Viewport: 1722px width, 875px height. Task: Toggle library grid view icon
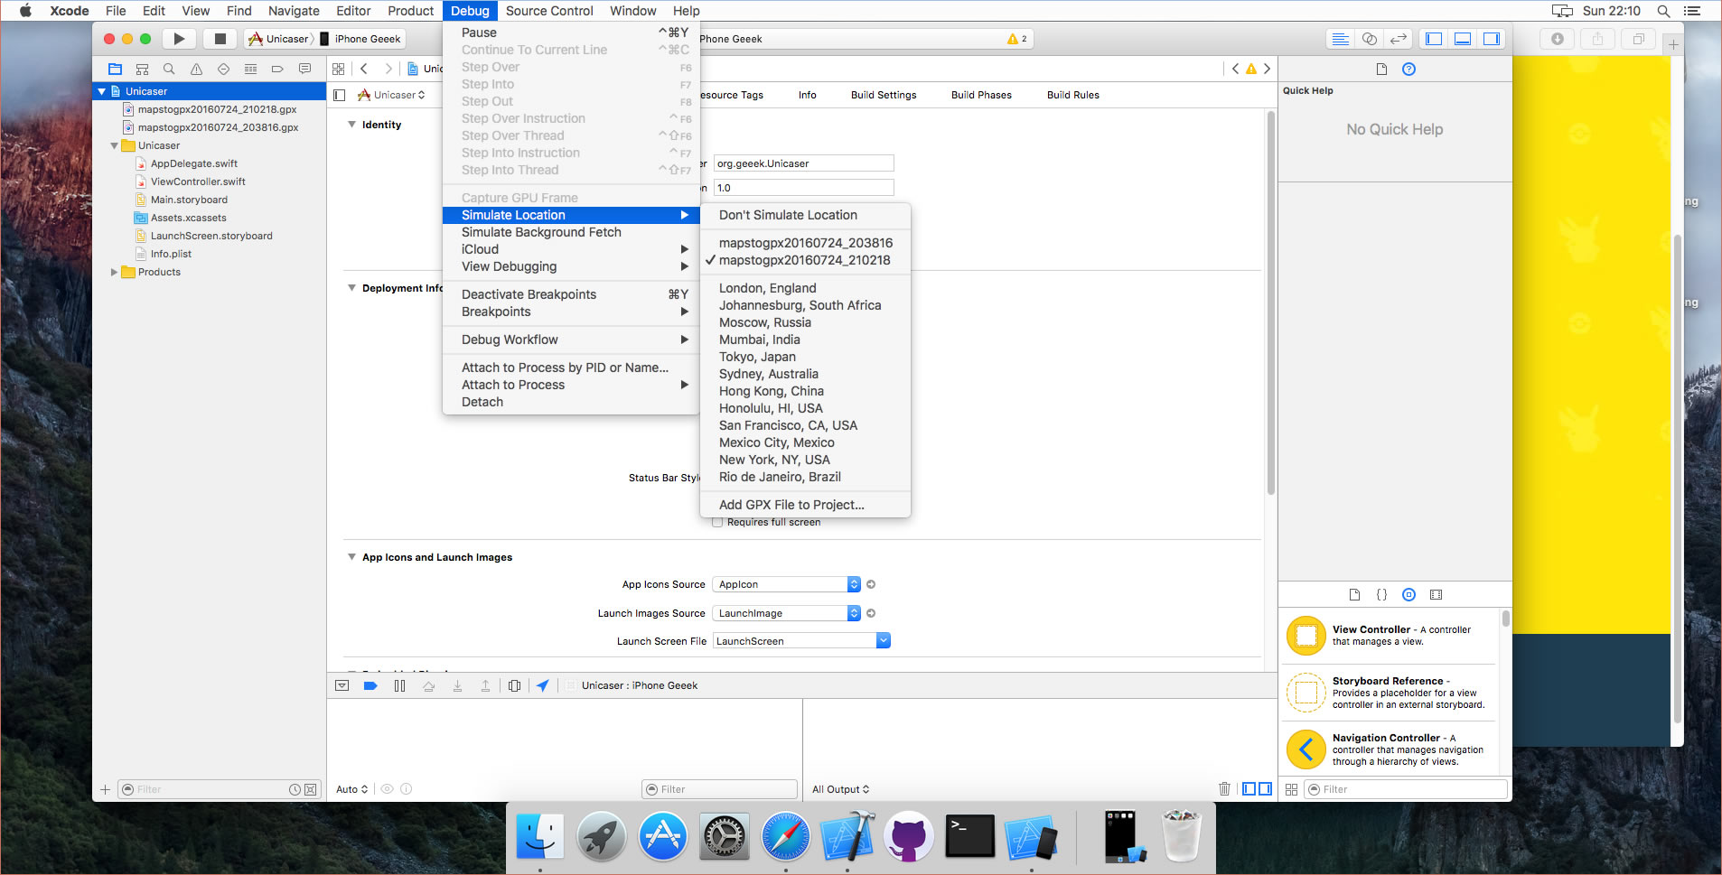pos(1291,789)
